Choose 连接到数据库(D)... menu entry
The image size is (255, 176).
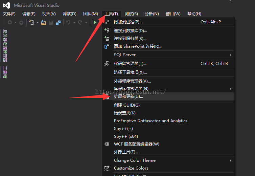168,31
